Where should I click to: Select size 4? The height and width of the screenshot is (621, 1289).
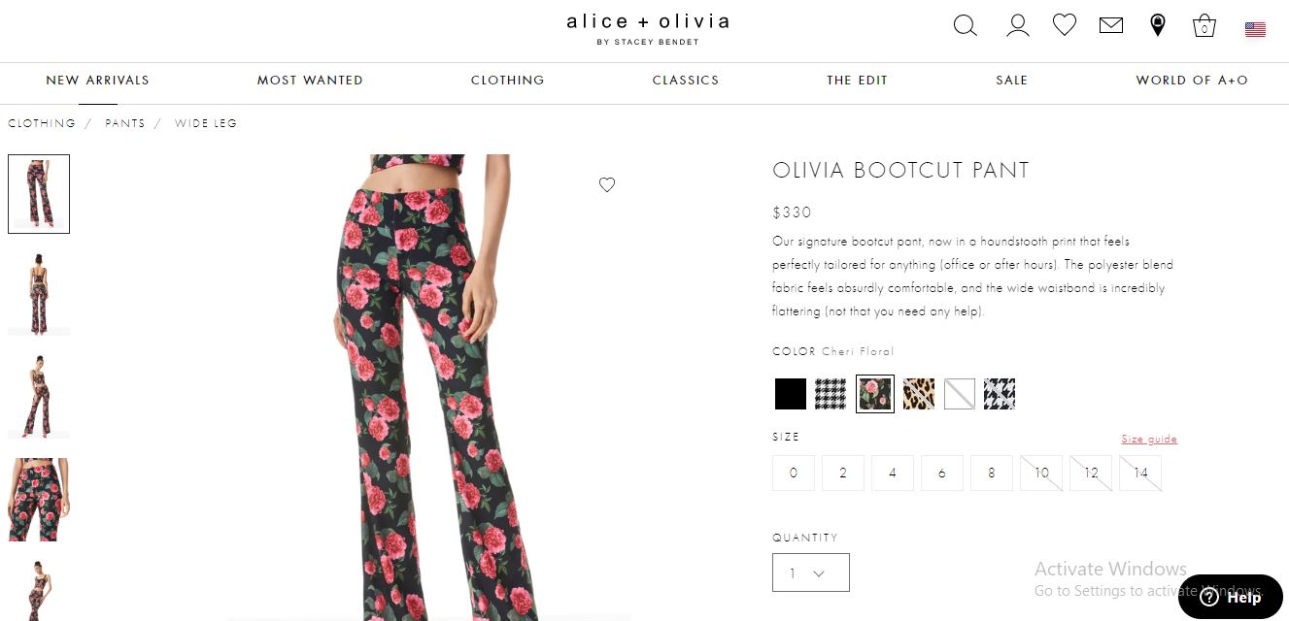pyautogui.click(x=893, y=474)
